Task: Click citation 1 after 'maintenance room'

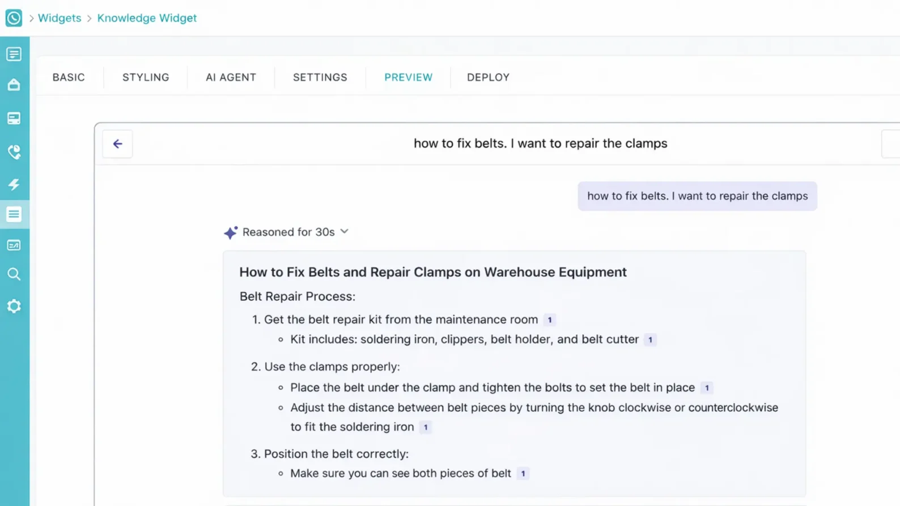Action: [549, 320]
